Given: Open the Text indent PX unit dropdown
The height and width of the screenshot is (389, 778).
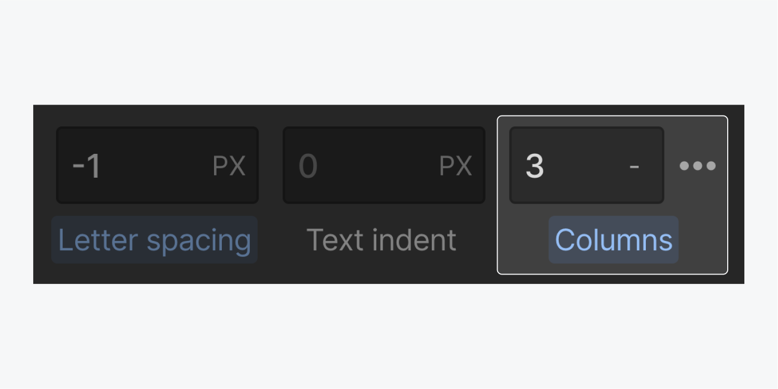Looking at the screenshot, I should pyautogui.click(x=456, y=166).
